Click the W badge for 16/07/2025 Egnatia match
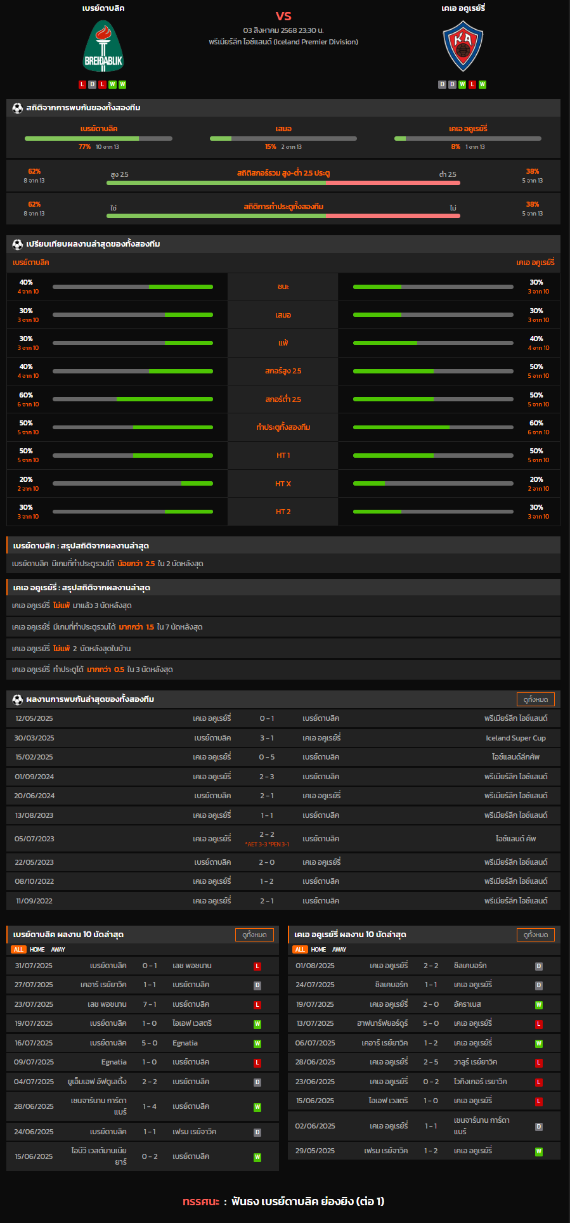The image size is (570, 1223). point(257,1044)
